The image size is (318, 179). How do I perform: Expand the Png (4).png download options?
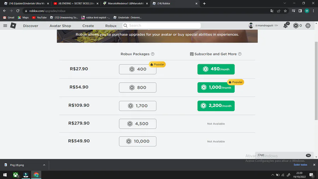(44, 165)
